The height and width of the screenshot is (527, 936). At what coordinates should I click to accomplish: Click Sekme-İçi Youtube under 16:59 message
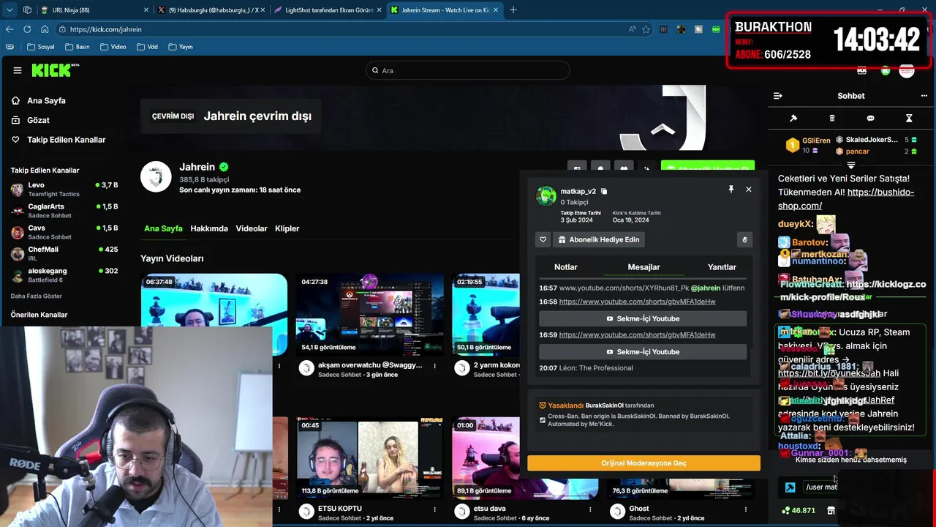coord(643,352)
